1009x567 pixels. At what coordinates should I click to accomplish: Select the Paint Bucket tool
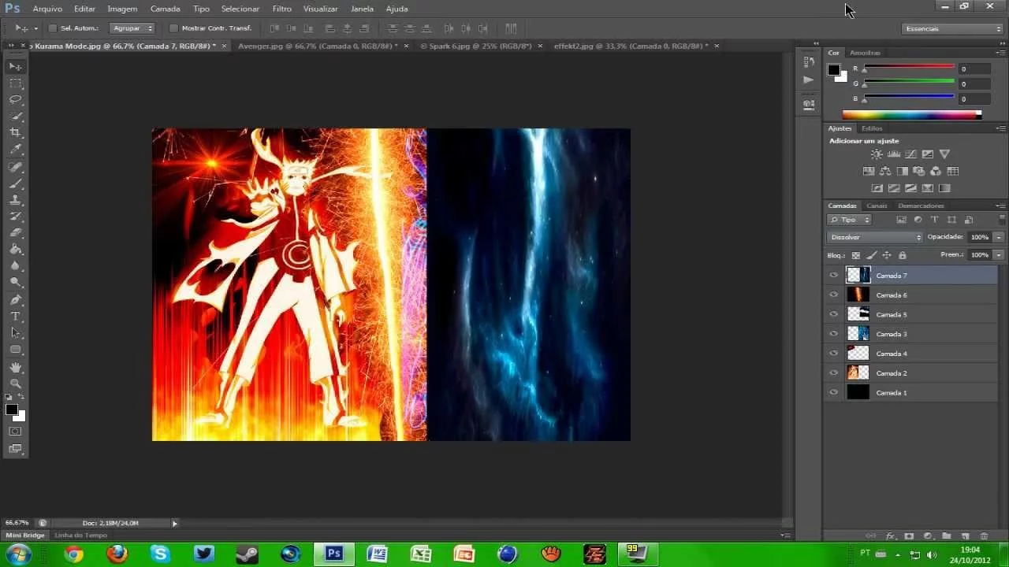tap(16, 250)
